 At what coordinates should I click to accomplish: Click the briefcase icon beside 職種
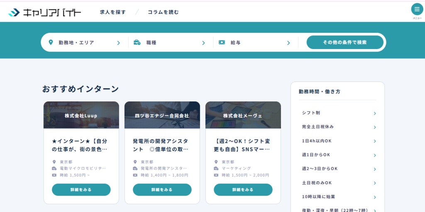tap(137, 42)
